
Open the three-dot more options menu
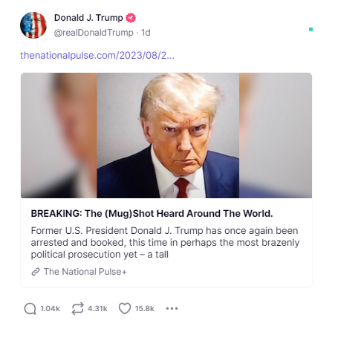(x=172, y=309)
